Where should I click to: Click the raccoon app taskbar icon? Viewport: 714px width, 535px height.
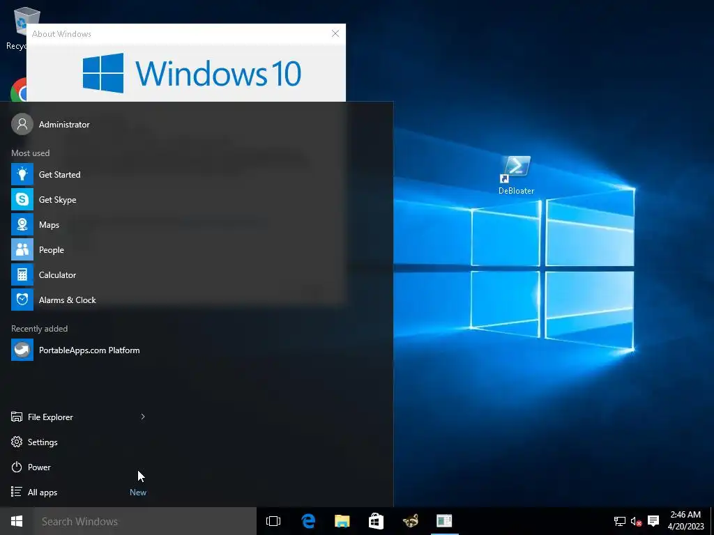point(410,521)
